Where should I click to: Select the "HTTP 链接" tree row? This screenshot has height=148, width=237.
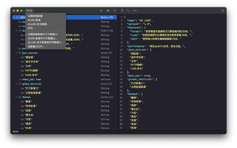(x=64, y=71)
